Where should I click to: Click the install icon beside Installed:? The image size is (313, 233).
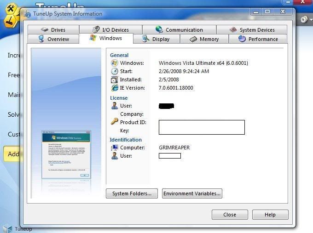tap(114, 80)
